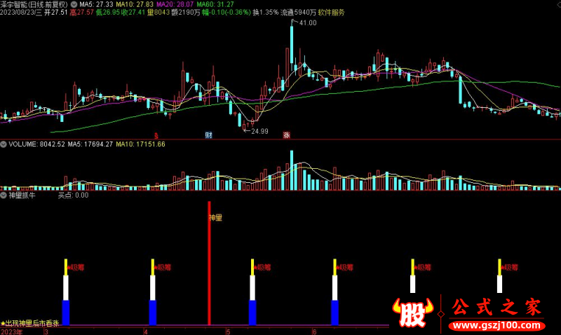Click the red '涨' marker icon
This screenshot has width=561, height=335.
tap(286, 135)
